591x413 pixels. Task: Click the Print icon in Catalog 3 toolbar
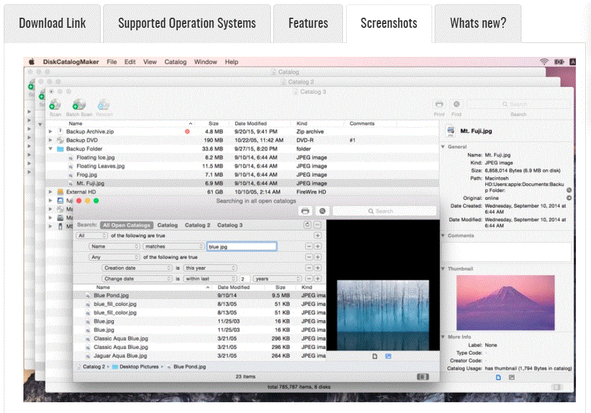coord(439,104)
